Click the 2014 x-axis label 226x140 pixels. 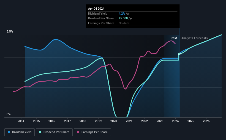click(x=21, y=121)
